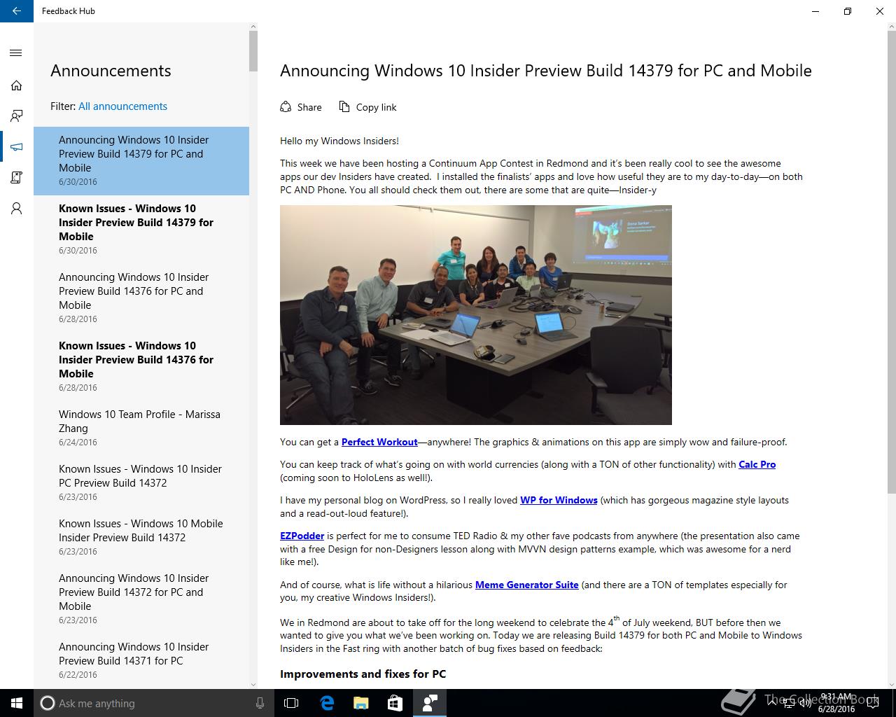
Task: Follow the Meme Generator Suite link
Action: click(527, 585)
